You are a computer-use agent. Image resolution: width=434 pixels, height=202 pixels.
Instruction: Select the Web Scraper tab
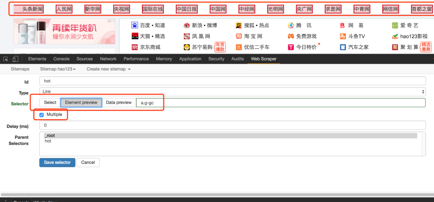pyautogui.click(x=264, y=59)
